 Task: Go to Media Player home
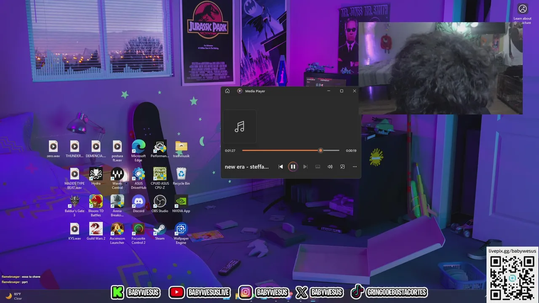click(227, 91)
